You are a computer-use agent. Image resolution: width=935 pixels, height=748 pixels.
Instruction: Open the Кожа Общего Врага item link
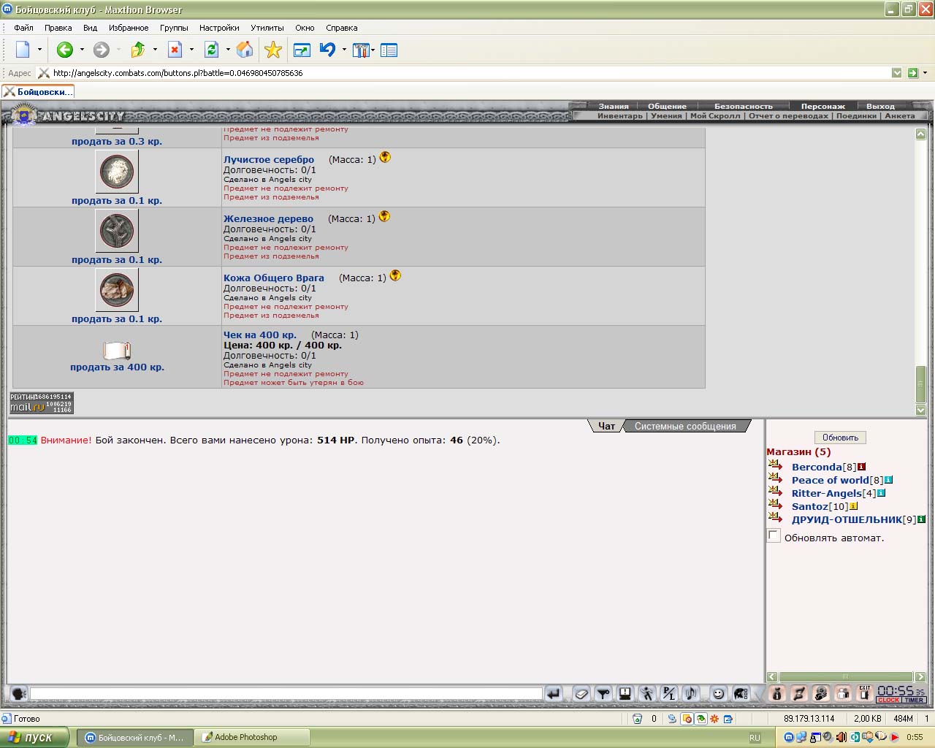pos(274,278)
